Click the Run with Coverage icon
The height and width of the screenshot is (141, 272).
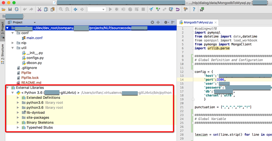tap(123, 9)
